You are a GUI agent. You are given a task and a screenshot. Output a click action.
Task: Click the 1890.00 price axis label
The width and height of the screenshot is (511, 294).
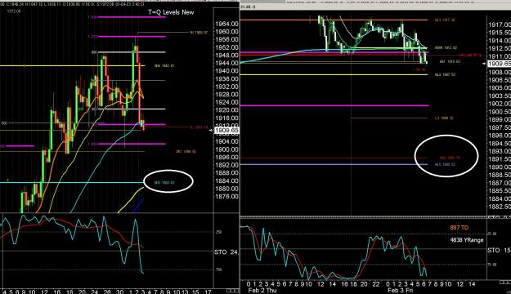tap(500, 167)
